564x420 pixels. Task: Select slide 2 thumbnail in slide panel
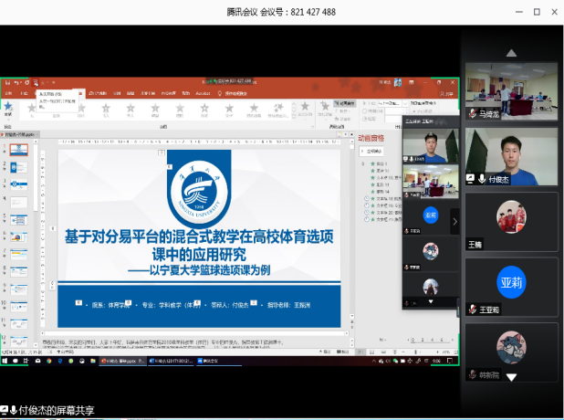click(19, 169)
